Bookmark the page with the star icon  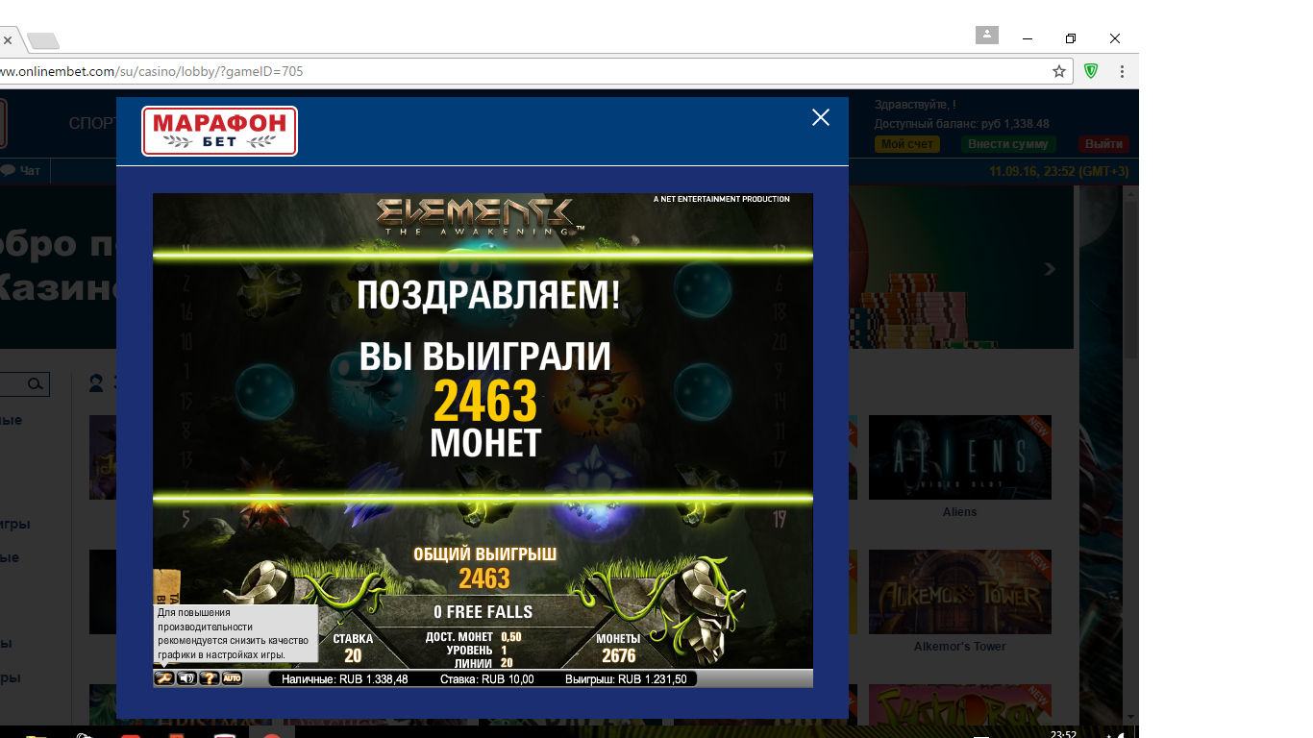click(x=1058, y=70)
